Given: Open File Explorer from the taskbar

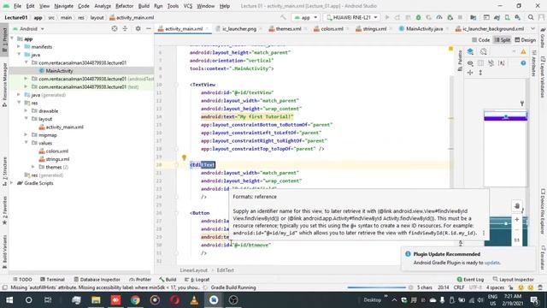Looking at the screenshot, I should [96, 300].
